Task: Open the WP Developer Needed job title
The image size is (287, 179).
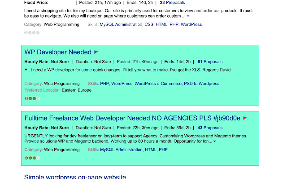Action: point(58,52)
